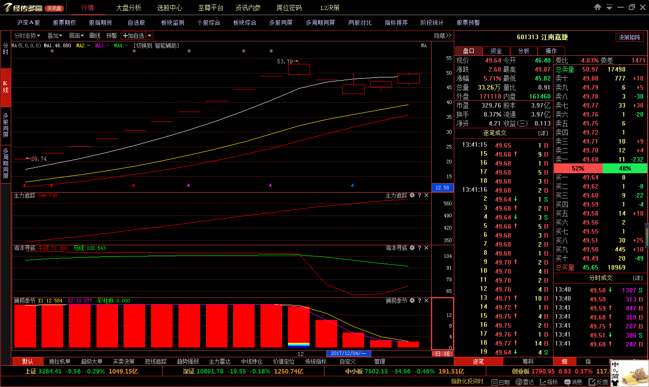
Task: Click the 切换到 智能辅助 switch link
Action: click(156, 45)
